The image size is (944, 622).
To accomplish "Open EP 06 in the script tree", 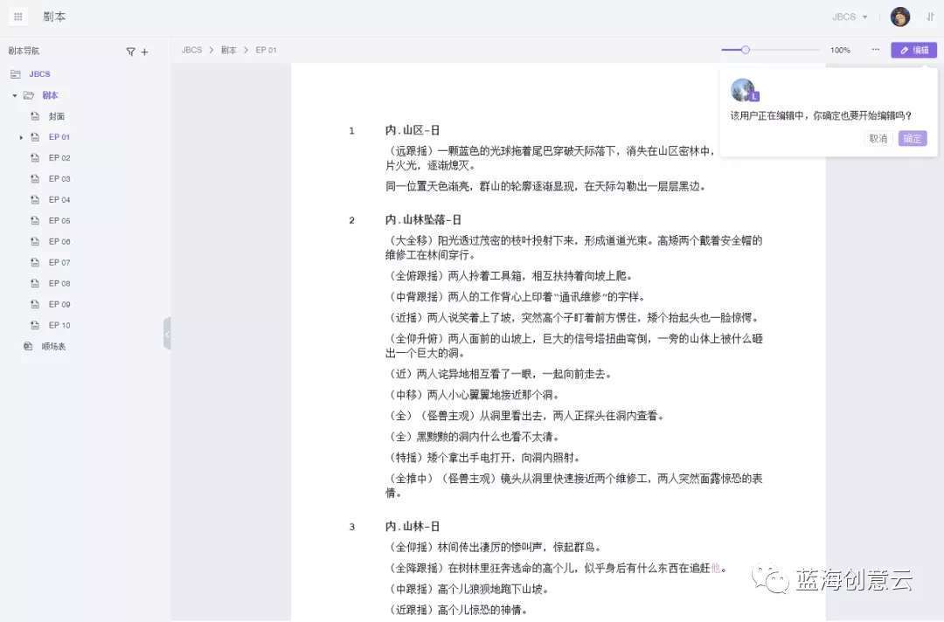I will click(x=59, y=241).
